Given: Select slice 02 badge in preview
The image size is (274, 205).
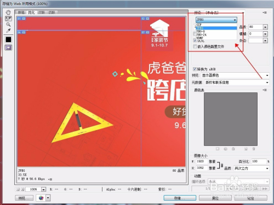Looking at the screenshot, I should [145, 19].
